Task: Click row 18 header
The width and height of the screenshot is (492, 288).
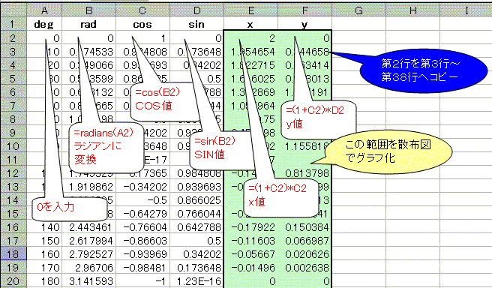Action: coord(13,253)
